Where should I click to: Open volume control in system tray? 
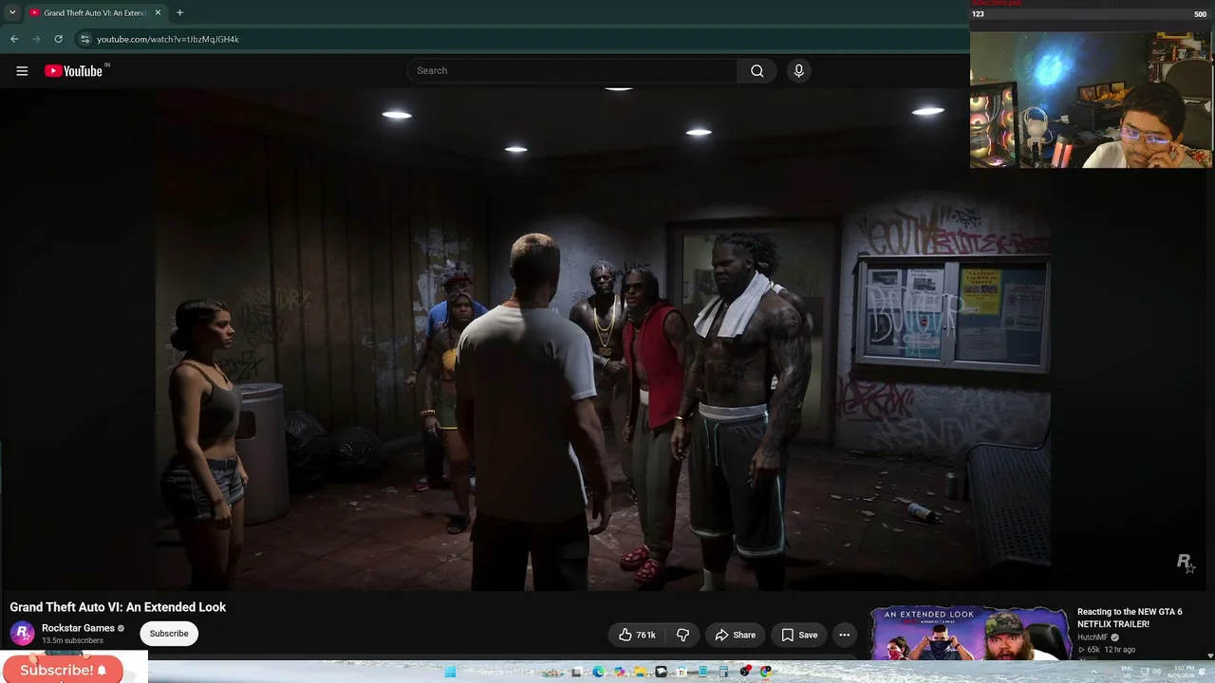1156,672
